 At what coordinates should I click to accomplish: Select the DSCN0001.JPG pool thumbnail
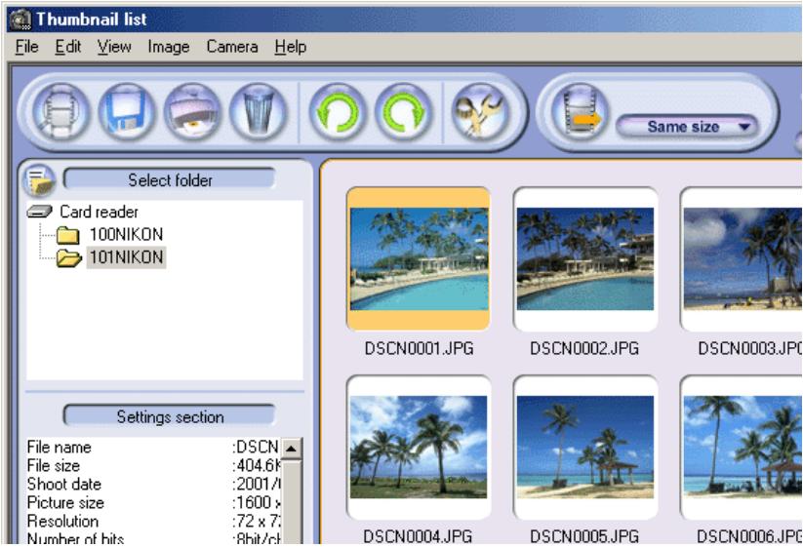click(x=419, y=259)
